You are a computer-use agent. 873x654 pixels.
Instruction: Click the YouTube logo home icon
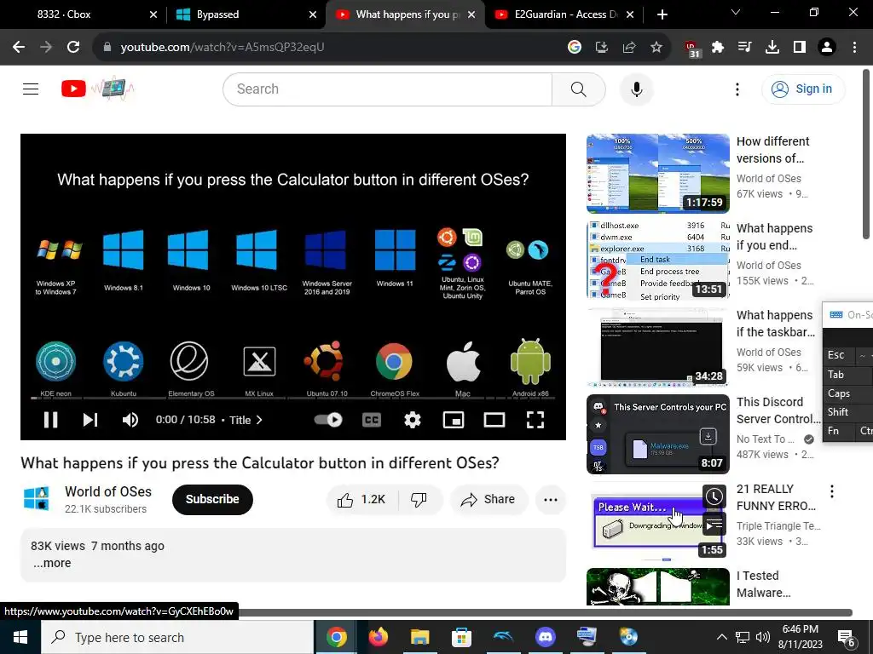[73, 89]
